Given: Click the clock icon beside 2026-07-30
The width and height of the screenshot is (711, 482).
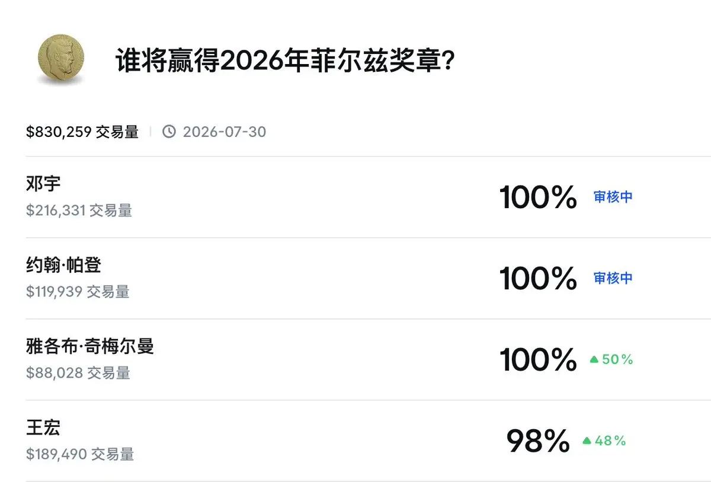Looking at the screenshot, I should [x=169, y=132].
